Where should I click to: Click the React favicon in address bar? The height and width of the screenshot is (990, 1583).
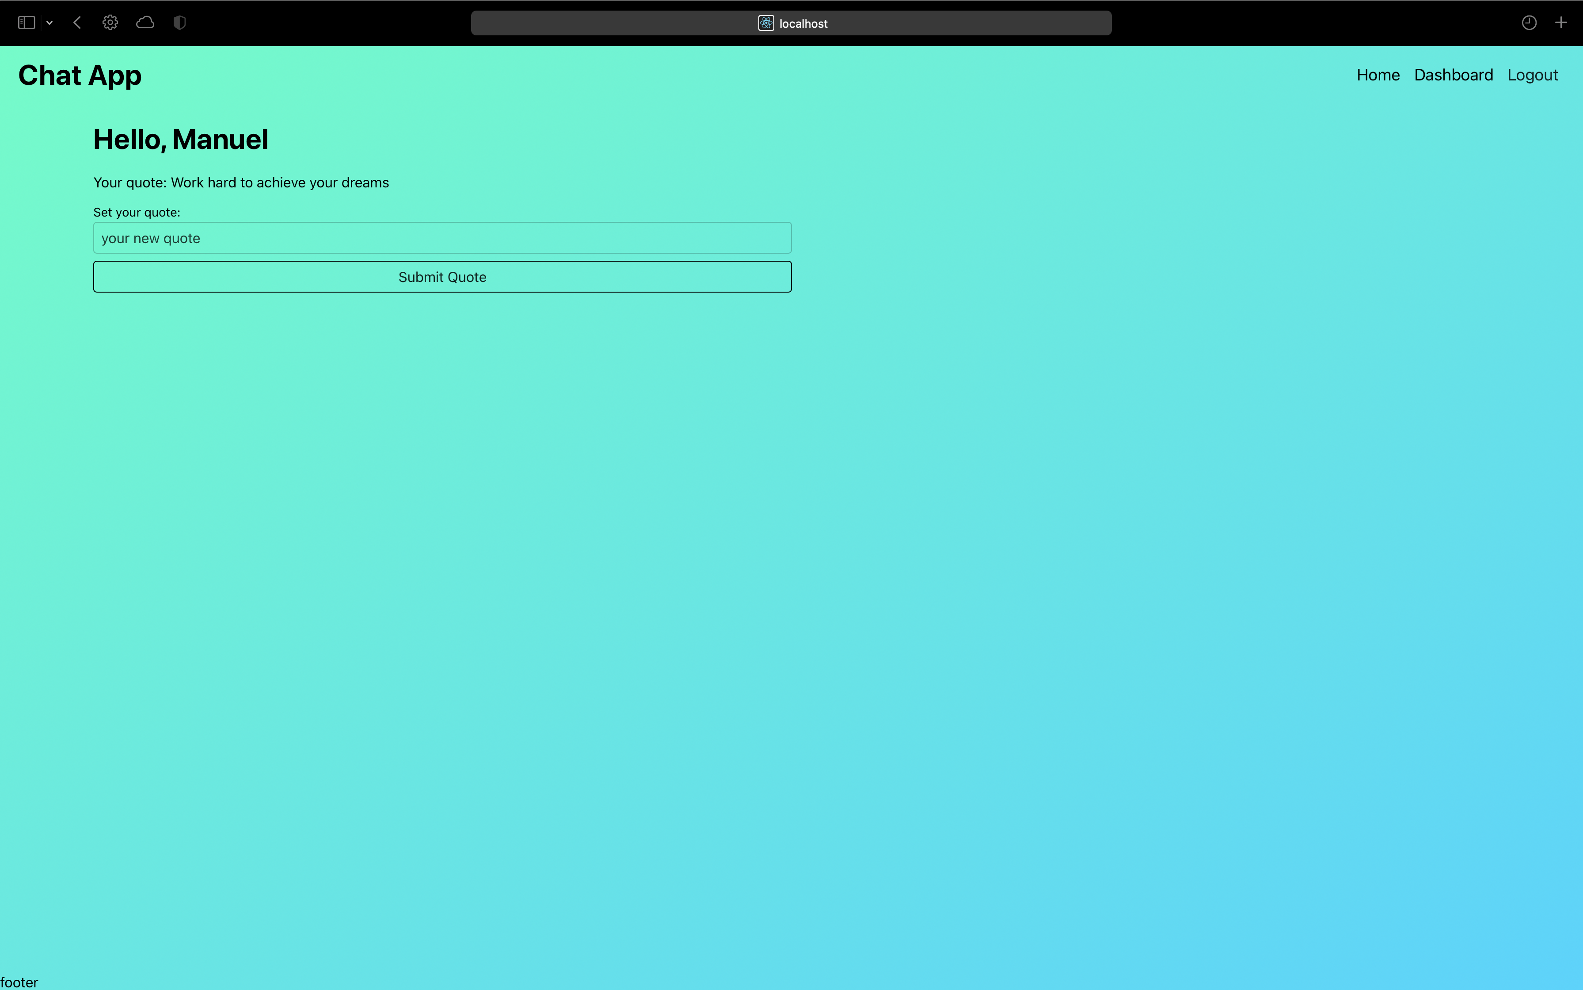point(765,23)
